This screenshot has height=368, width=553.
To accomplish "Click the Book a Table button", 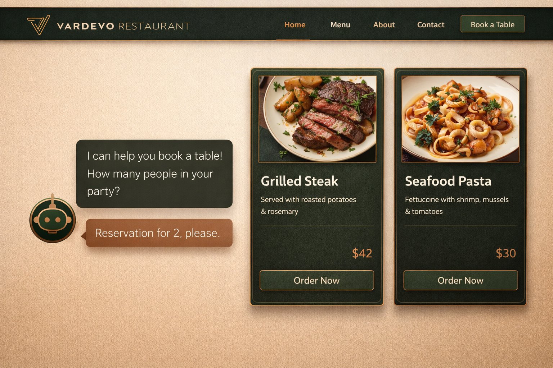I will (493, 24).
